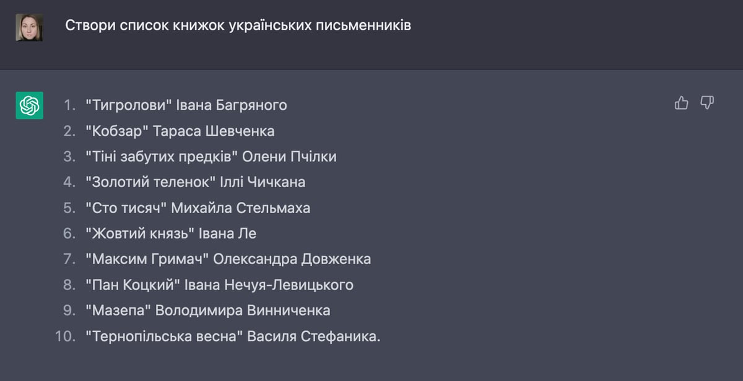
Task: Select "Тіні забутих предків" title text
Action: point(162,157)
